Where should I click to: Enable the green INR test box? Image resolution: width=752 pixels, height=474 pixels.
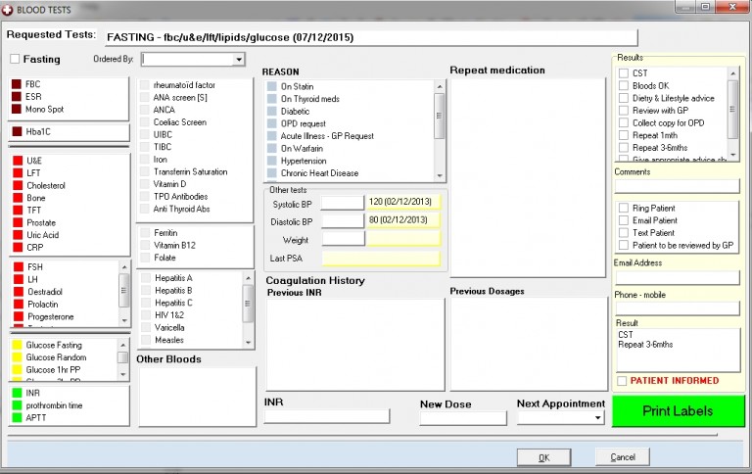pyautogui.click(x=17, y=393)
